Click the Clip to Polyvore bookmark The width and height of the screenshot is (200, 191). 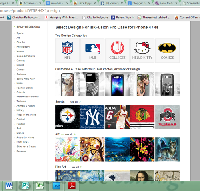click(95, 18)
